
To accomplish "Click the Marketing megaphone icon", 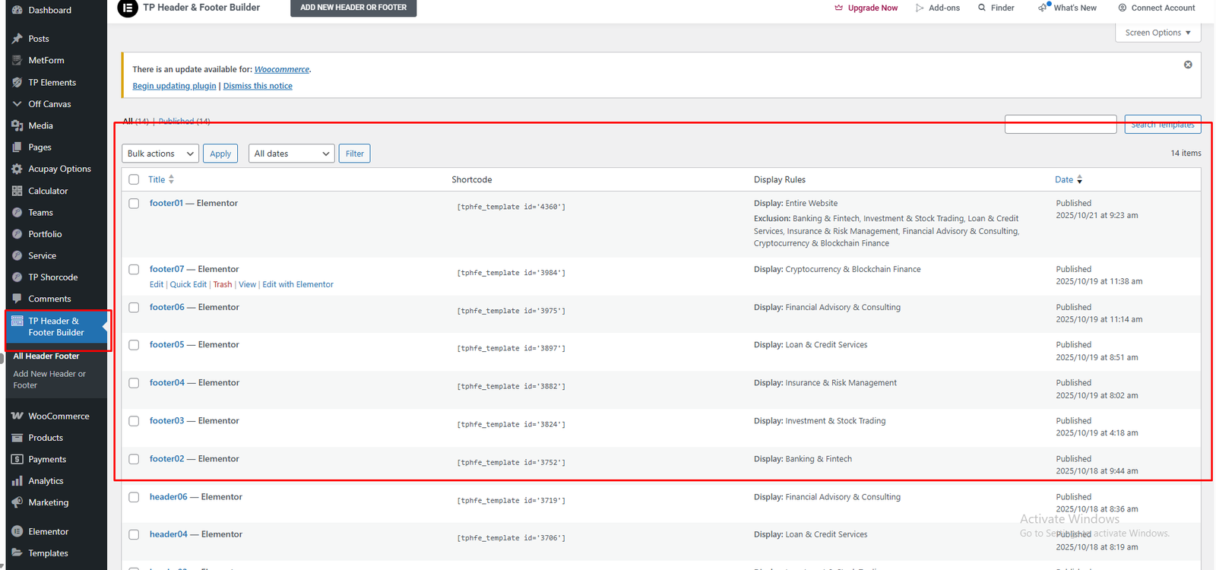I will point(17,502).
